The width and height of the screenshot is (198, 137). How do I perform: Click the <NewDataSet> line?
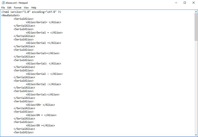coord(11,15)
